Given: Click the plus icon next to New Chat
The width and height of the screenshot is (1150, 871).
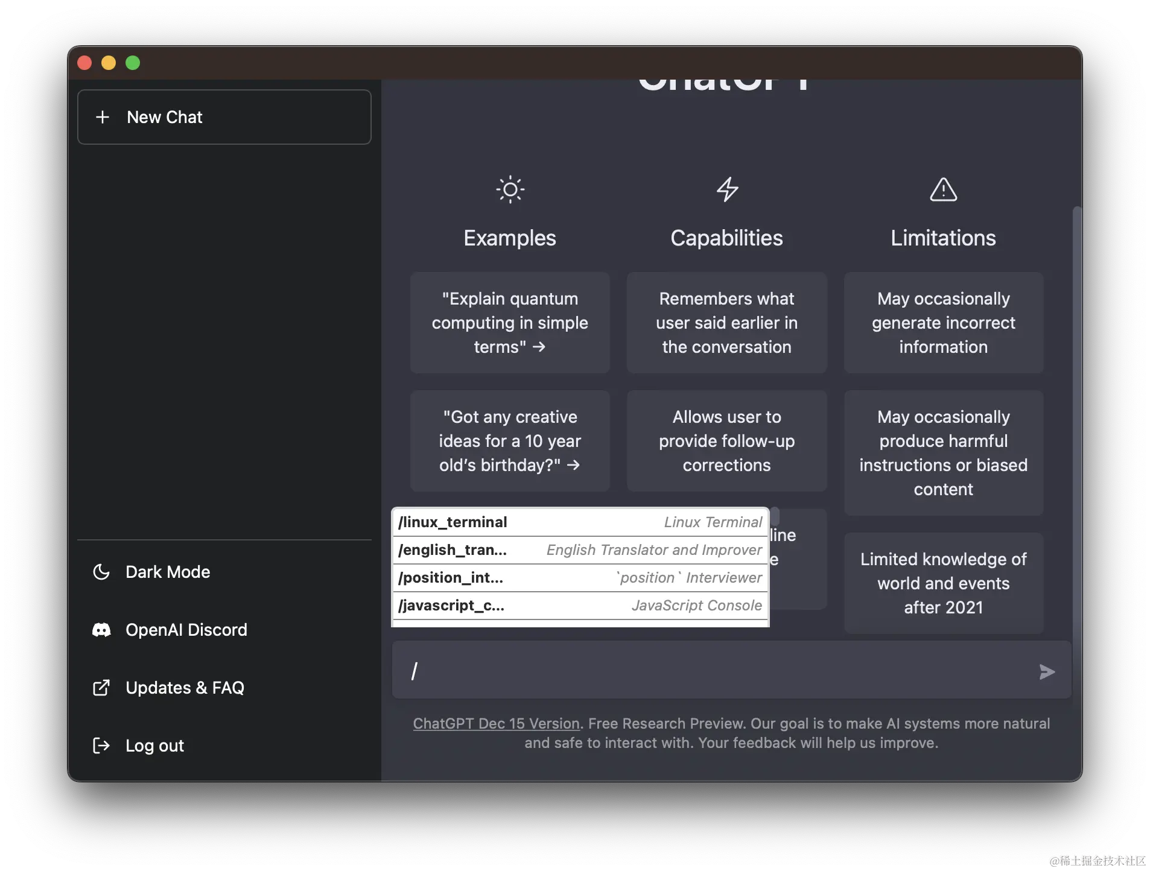Looking at the screenshot, I should [103, 117].
